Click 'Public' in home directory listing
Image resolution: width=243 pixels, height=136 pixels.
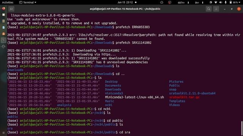click(174, 86)
